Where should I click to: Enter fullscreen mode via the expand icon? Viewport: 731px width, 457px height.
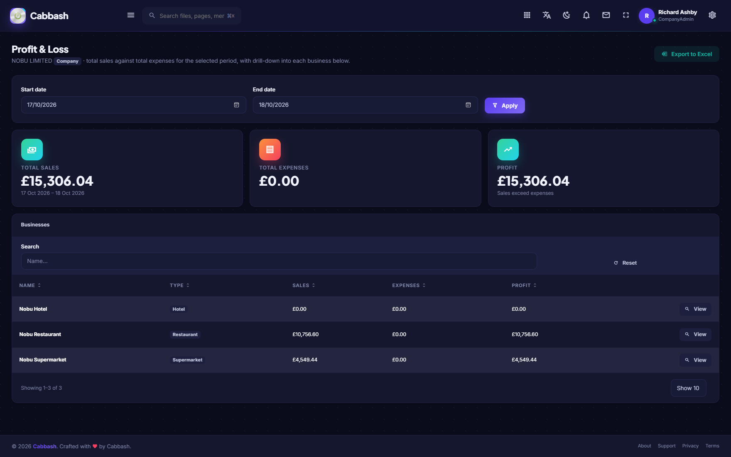(626, 15)
